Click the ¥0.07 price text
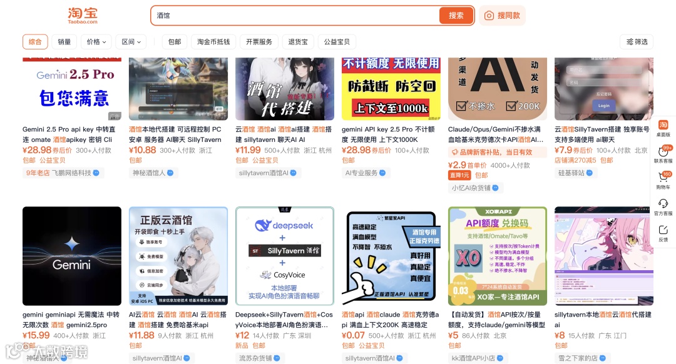This screenshot has height=364, width=676. tap(353, 335)
